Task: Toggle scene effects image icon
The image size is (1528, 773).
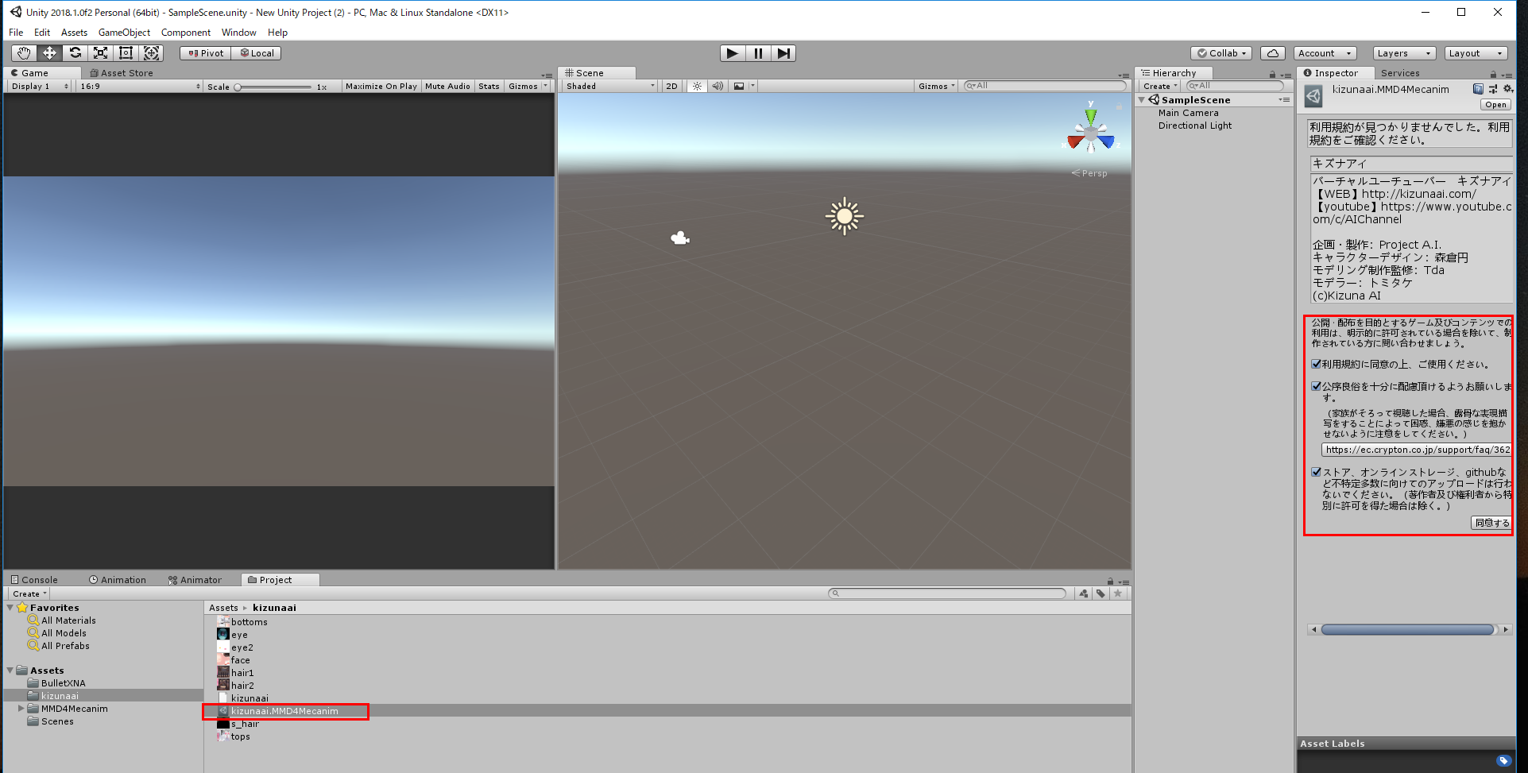Action: pos(739,86)
